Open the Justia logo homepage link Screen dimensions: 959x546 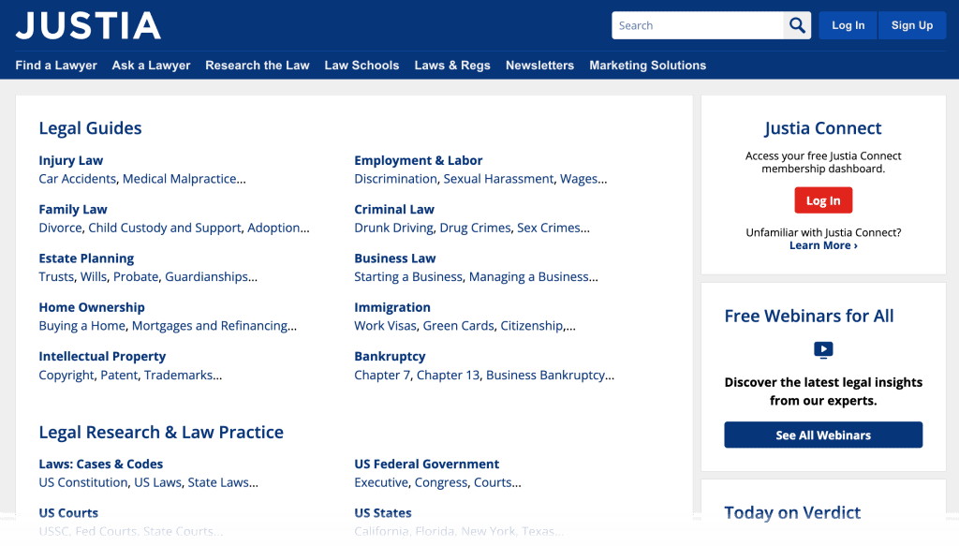(88, 25)
